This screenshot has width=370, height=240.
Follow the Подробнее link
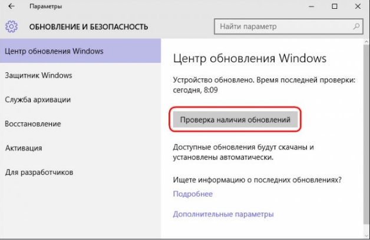(x=193, y=194)
